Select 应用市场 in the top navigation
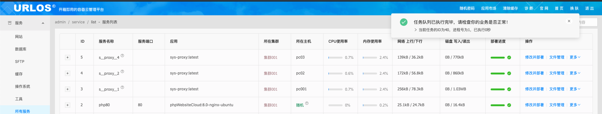Screen dimensions: 602x114 (x=489, y=8)
